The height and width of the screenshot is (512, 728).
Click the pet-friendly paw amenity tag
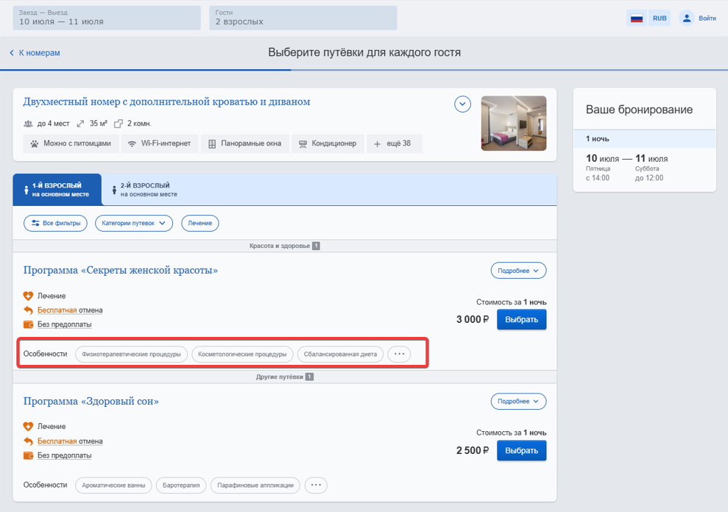(x=71, y=143)
